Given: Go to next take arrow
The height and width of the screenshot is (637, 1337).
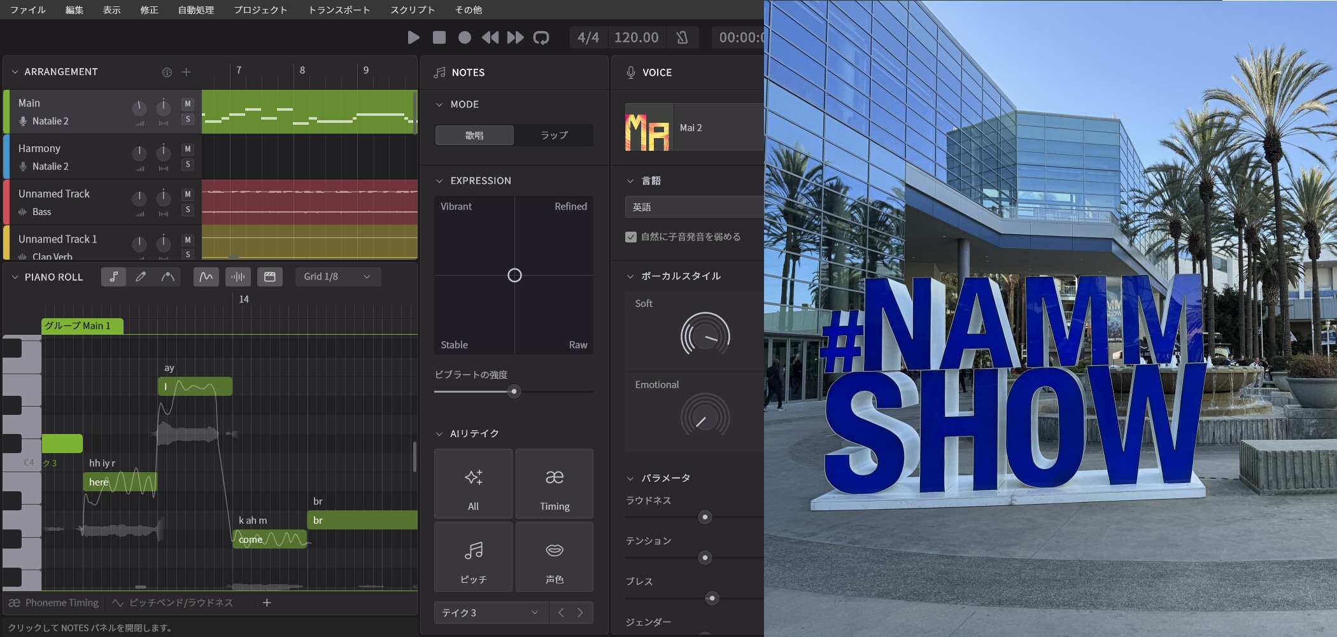Looking at the screenshot, I should point(580,613).
